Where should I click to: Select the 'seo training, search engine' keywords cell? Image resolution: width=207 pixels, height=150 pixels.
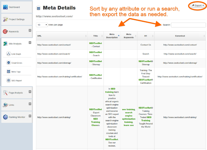click(129, 117)
